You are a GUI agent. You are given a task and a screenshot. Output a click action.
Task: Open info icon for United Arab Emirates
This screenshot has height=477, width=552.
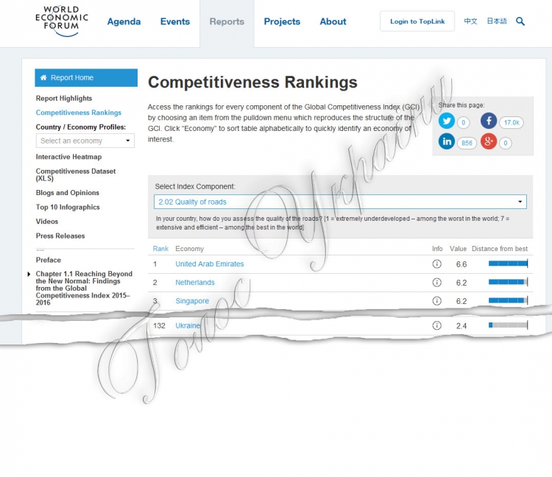(437, 264)
